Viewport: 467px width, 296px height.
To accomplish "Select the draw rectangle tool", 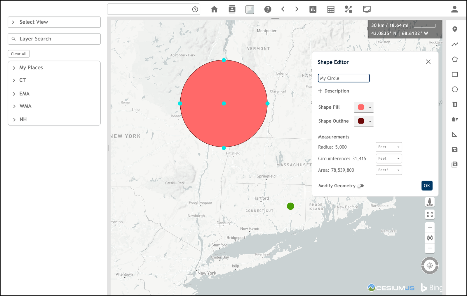I will tap(455, 74).
